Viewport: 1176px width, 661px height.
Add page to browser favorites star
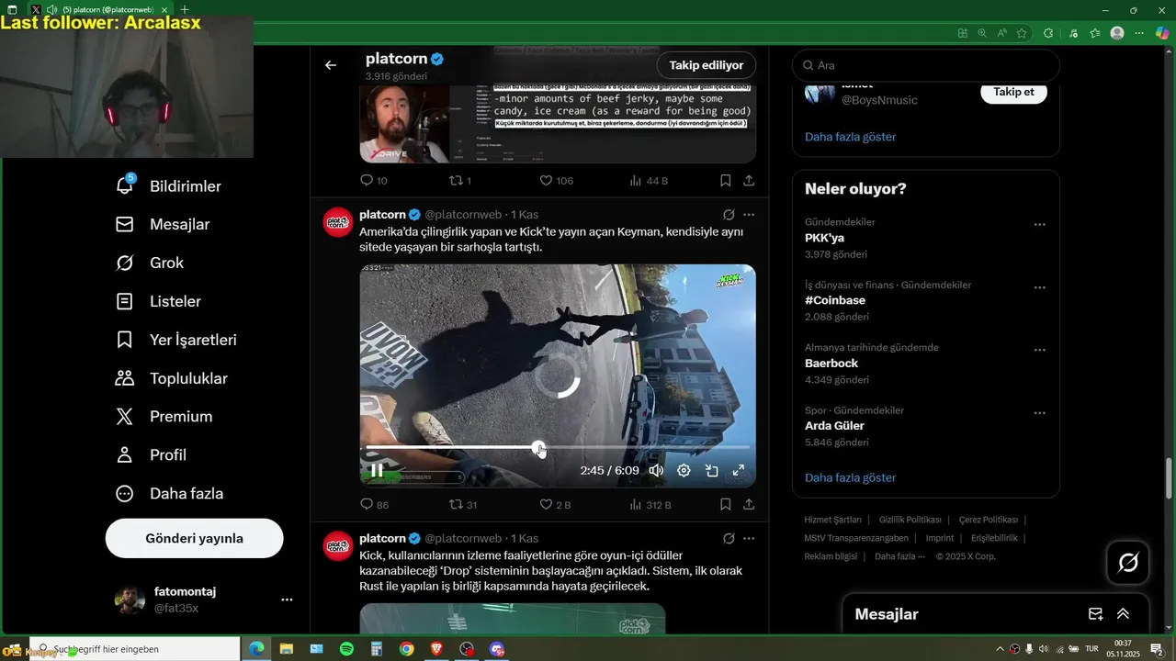click(x=1022, y=33)
